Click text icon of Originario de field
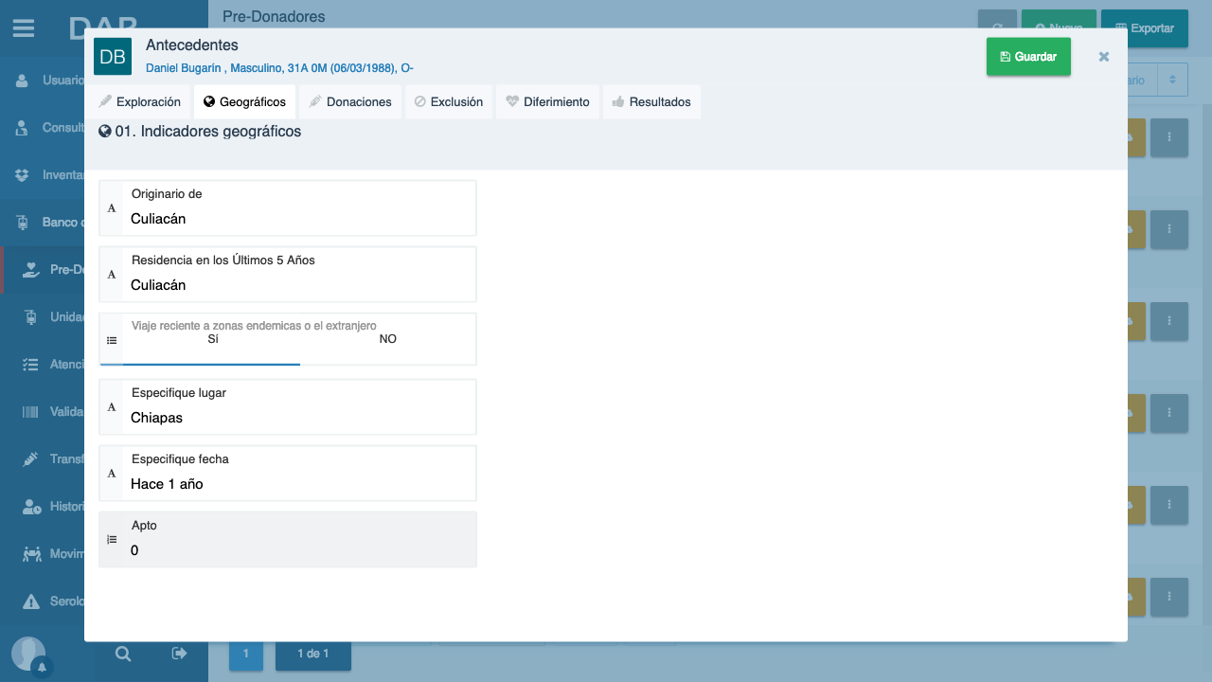Image resolution: width=1212 pixels, height=682 pixels. [112, 207]
